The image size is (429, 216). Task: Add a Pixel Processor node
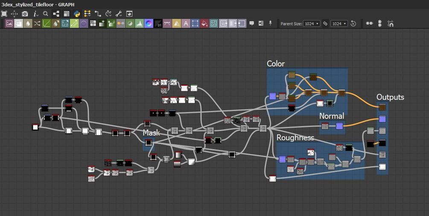(x=158, y=23)
